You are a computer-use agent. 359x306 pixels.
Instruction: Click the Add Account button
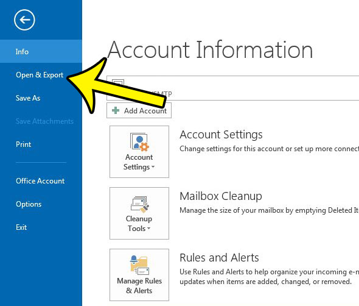[139, 110]
